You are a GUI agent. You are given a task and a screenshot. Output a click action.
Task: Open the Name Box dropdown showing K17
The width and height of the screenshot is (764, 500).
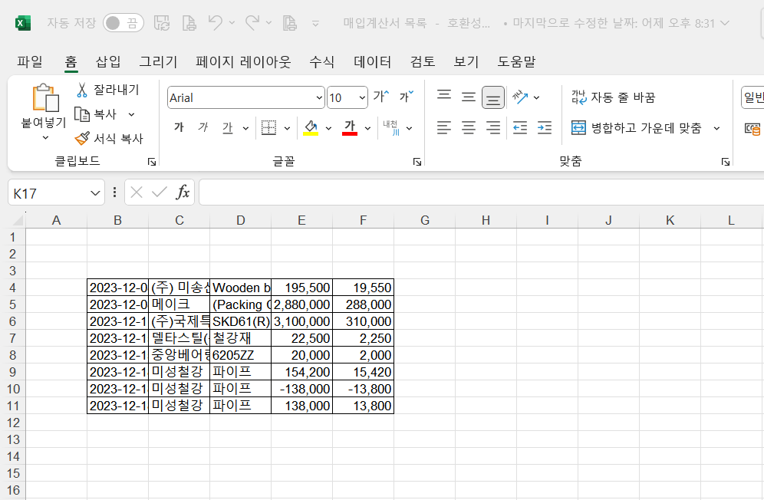tap(94, 194)
